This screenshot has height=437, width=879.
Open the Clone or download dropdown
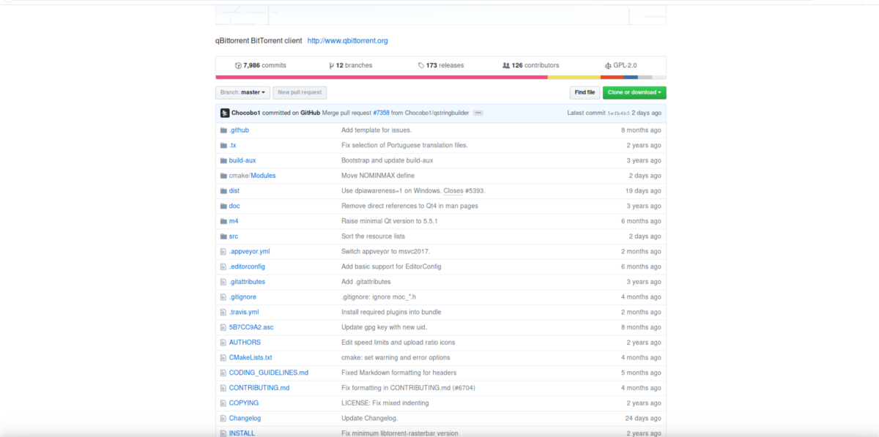(634, 92)
